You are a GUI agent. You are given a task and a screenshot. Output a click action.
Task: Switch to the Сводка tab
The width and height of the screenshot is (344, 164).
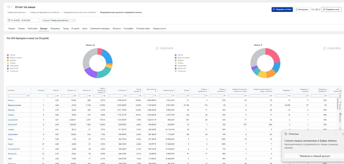coord(12,28)
